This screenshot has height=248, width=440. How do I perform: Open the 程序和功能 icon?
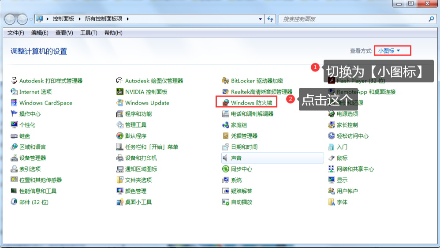pyautogui.click(x=120, y=113)
